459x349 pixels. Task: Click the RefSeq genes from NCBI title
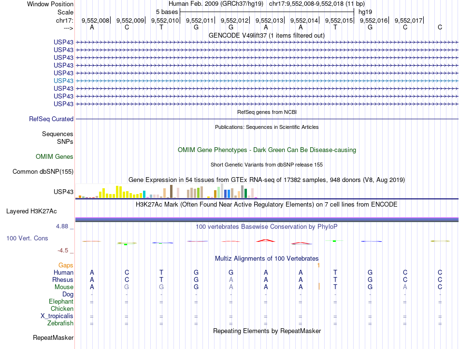(x=267, y=112)
